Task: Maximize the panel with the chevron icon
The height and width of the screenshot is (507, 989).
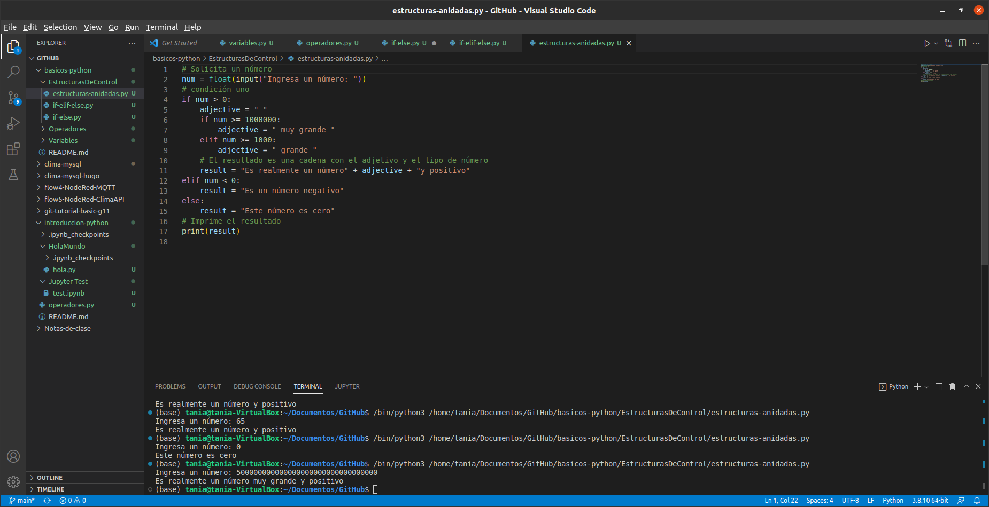Action: [x=966, y=386]
